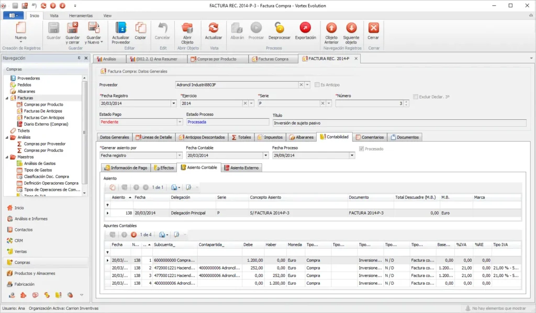The height and width of the screenshot is (313, 536).
Task: Click the Copiar icon in the ribbon
Action: 140,28
